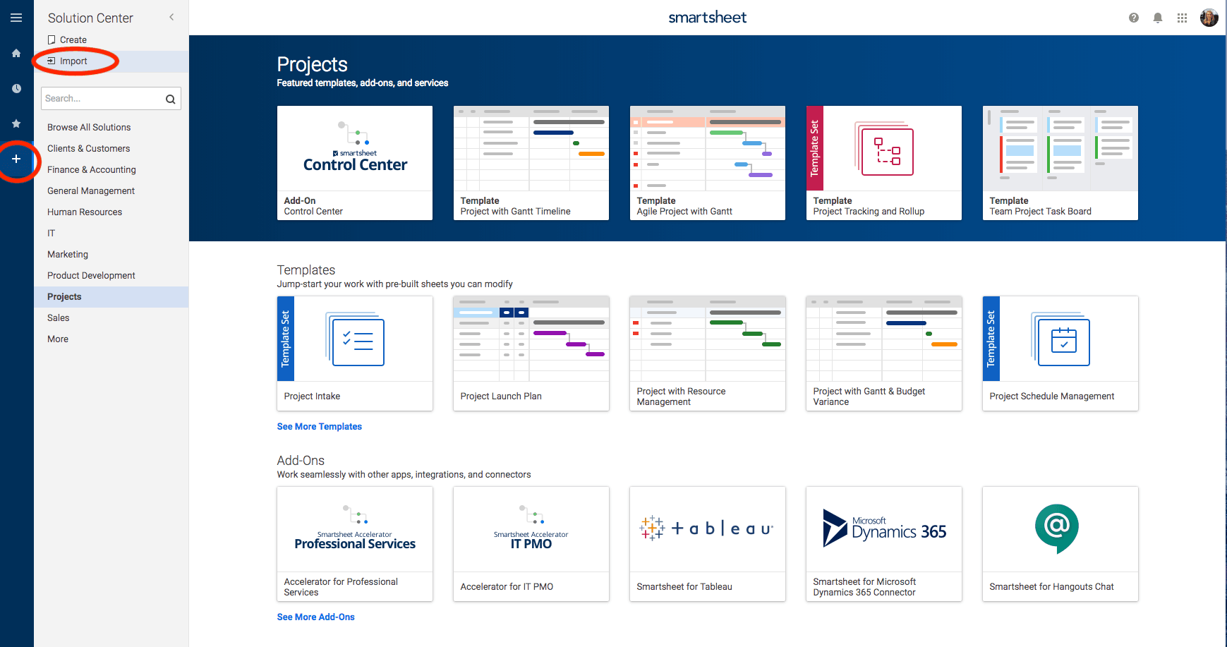Go to Home via house icon
The height and width of the screenshot is (647, 1227).
pyautogui.click(x=16, y=54)
